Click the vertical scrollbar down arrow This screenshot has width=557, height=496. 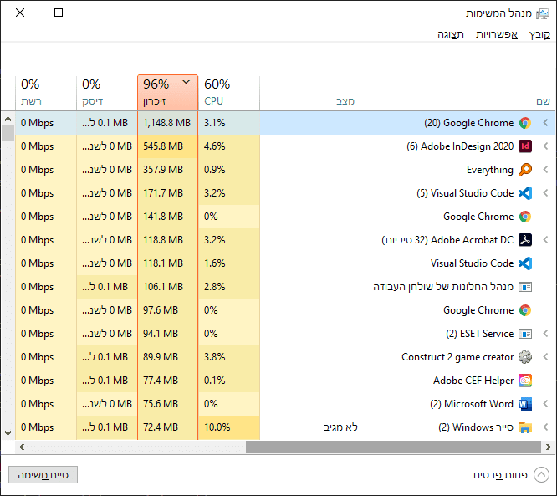tap(8, 433)
